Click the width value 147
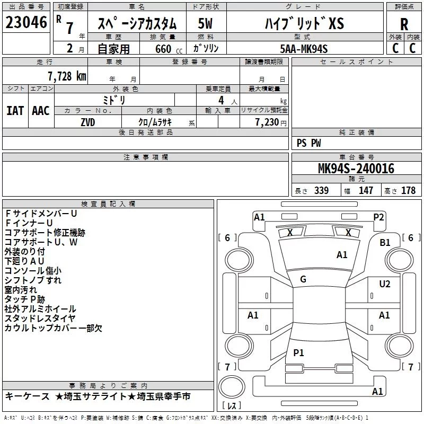The width and height of the screenshot is (424, 424). (366, 190)
